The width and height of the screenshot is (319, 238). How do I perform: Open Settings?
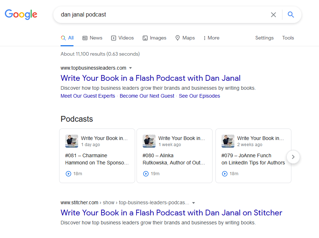tap(264, 38)
